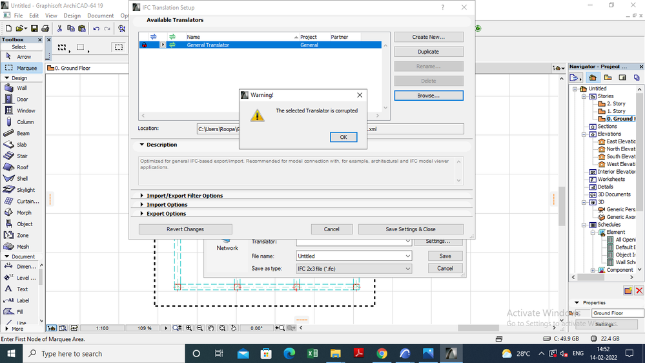
Task: Click Save Settings & Close
Action: coord(411,229)
